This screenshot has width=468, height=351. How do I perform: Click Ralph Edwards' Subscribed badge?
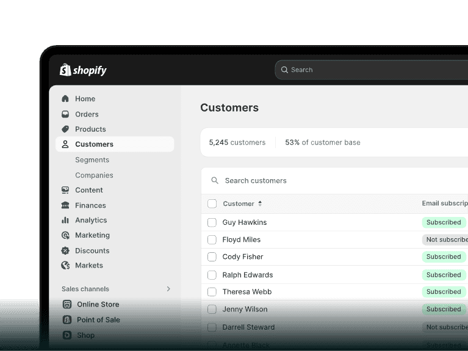click(x=444, y=275)
